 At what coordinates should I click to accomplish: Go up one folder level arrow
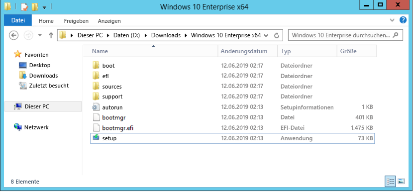click(51, 35)
